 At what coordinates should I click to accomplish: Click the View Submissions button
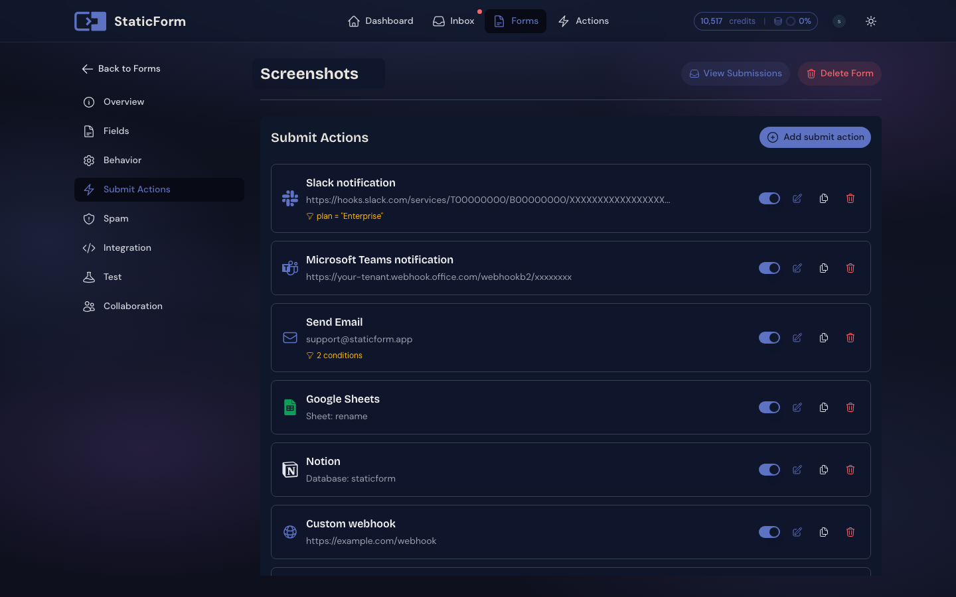tap(736, 74)
